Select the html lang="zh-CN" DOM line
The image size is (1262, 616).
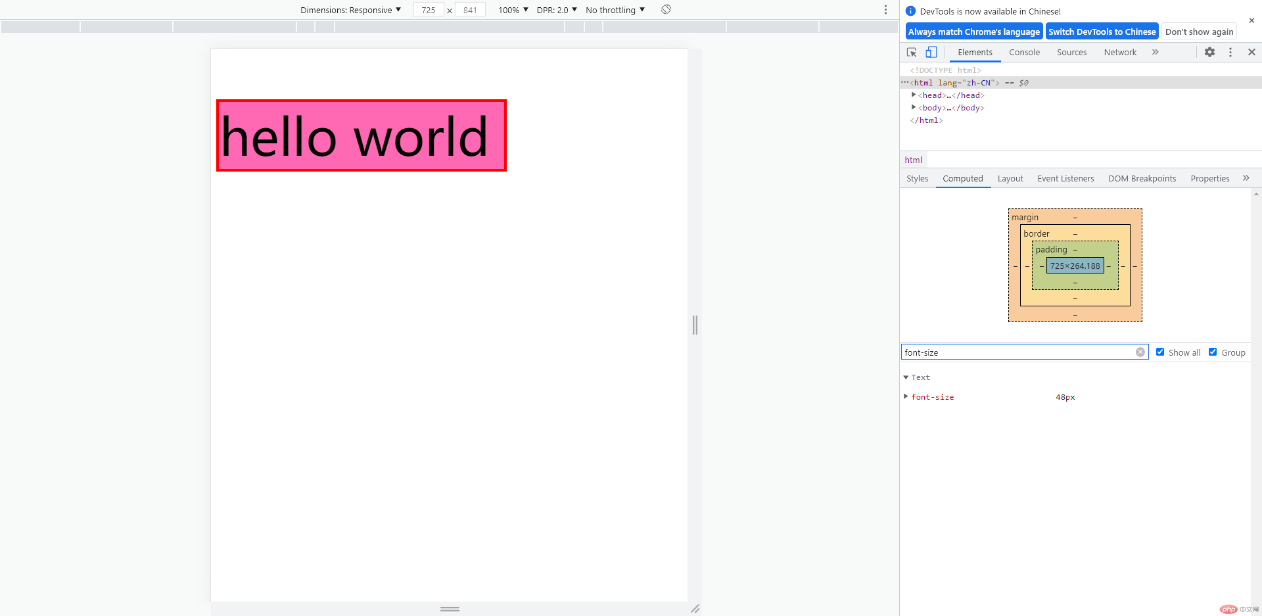click(x=1081, y=82)
